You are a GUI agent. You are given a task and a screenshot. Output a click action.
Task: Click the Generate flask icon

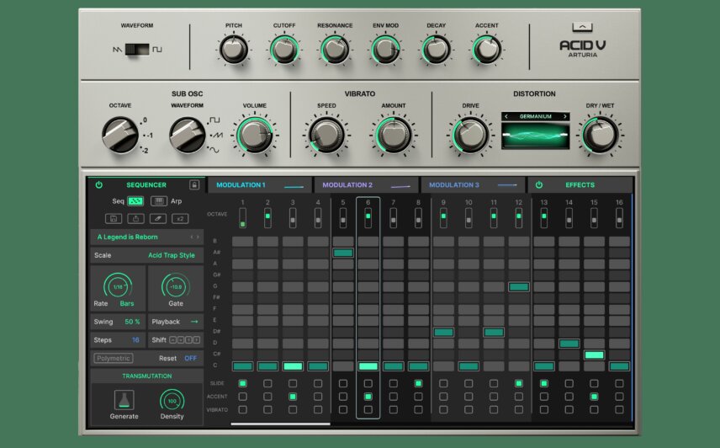tap(124, 400)
